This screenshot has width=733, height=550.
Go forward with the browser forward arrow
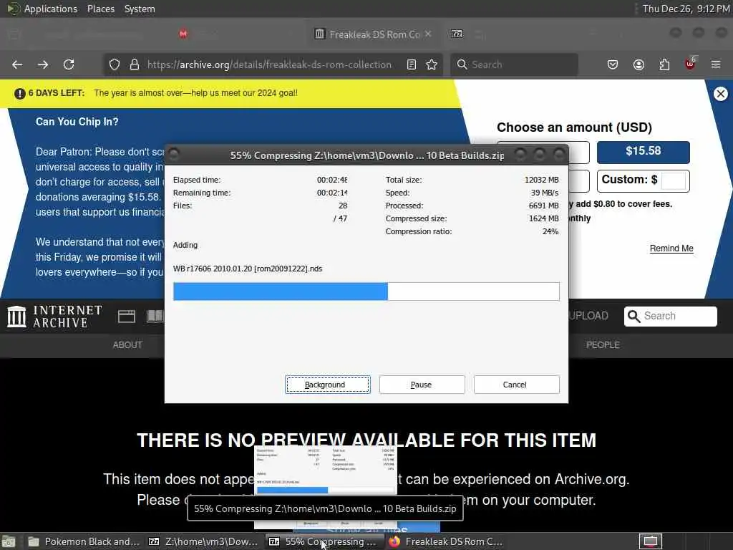click(x=43, y=64)
